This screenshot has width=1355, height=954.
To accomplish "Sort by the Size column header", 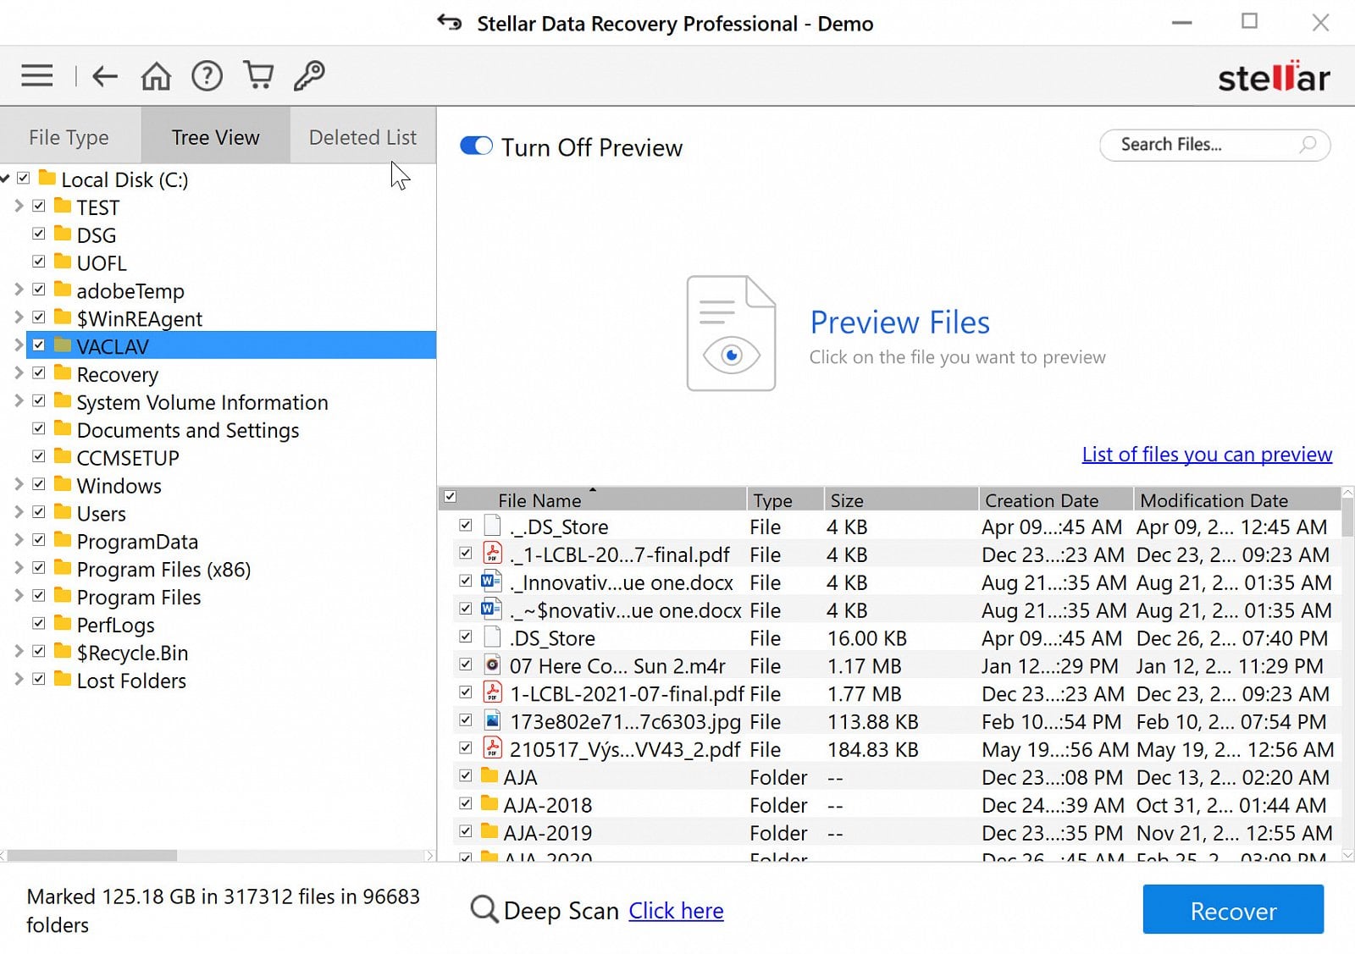I will 901,499.
